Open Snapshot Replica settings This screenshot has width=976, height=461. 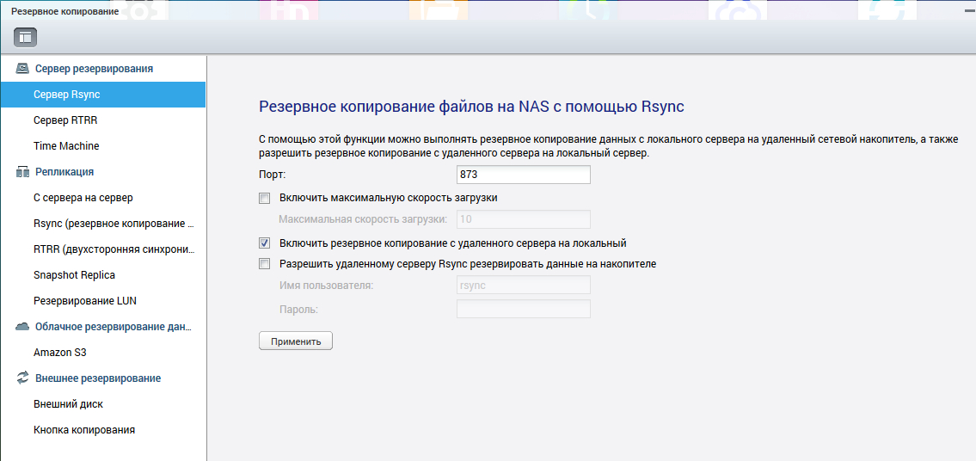click(74, 275)
